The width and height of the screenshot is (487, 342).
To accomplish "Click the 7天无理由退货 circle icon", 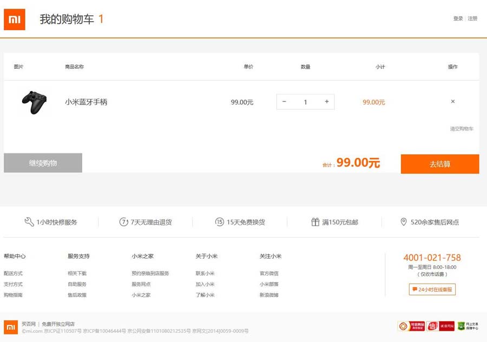I will 124,222.
